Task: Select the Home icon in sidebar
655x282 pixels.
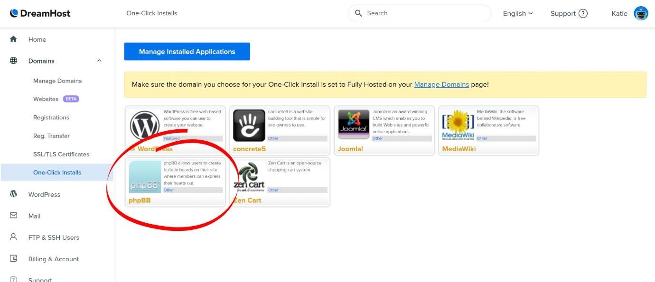Action: point(13,39)
